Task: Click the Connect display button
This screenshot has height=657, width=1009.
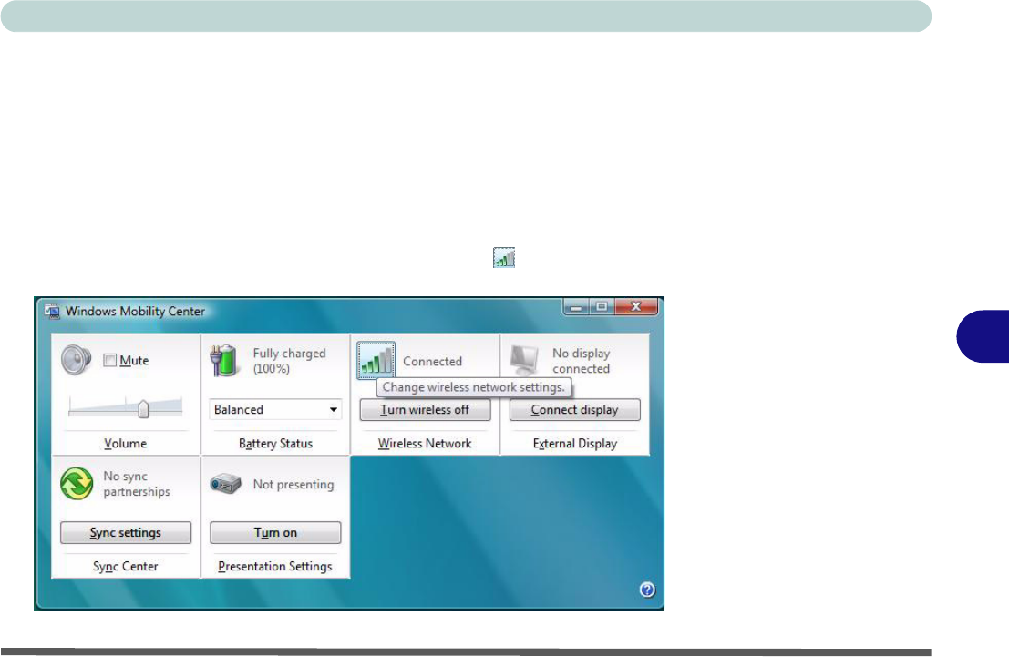Action: [574, 410]
